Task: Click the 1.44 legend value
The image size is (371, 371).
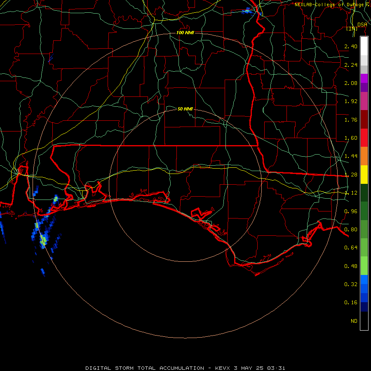Action: point(351,156)
